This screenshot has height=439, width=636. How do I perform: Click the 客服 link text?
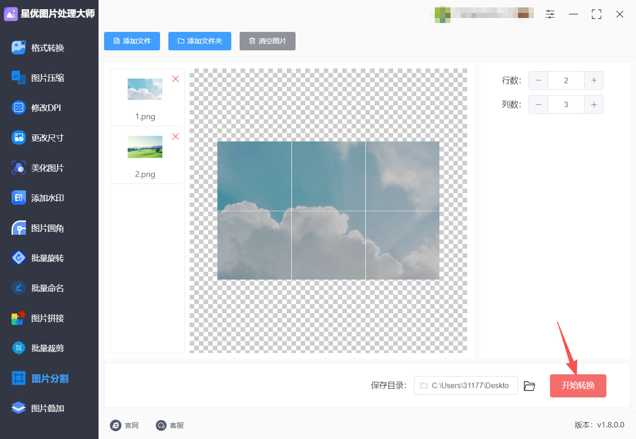[x=177, y=425]
